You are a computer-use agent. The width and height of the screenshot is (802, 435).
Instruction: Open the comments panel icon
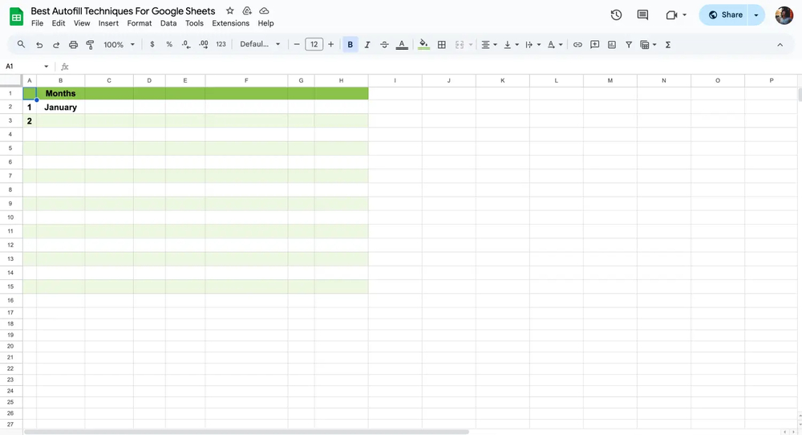[x=642, y=15]
